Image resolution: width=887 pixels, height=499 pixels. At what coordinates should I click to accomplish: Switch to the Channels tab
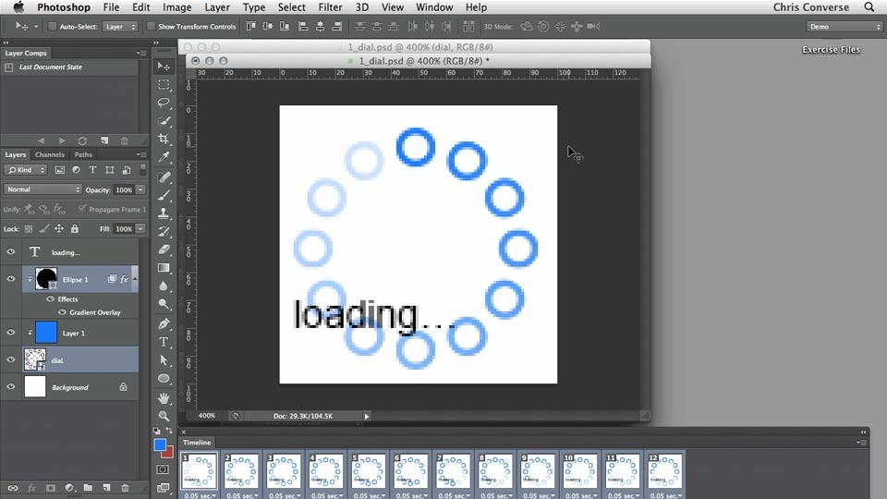(x=49, y=154)
